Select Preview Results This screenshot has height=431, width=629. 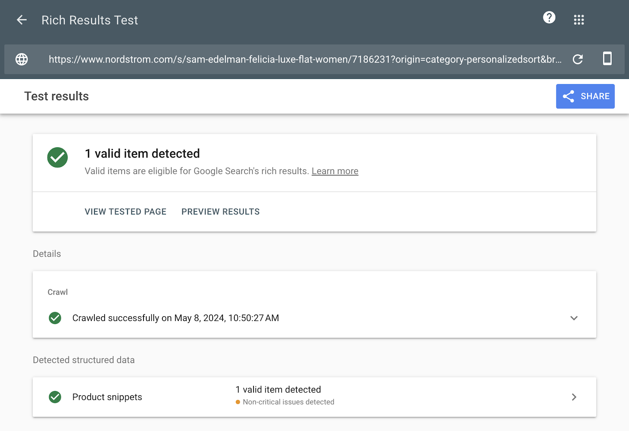click(x=220, y=212)
